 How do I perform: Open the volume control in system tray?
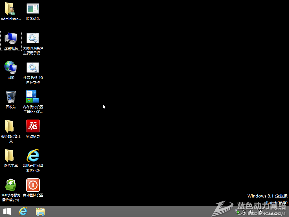tap(251, 211)
